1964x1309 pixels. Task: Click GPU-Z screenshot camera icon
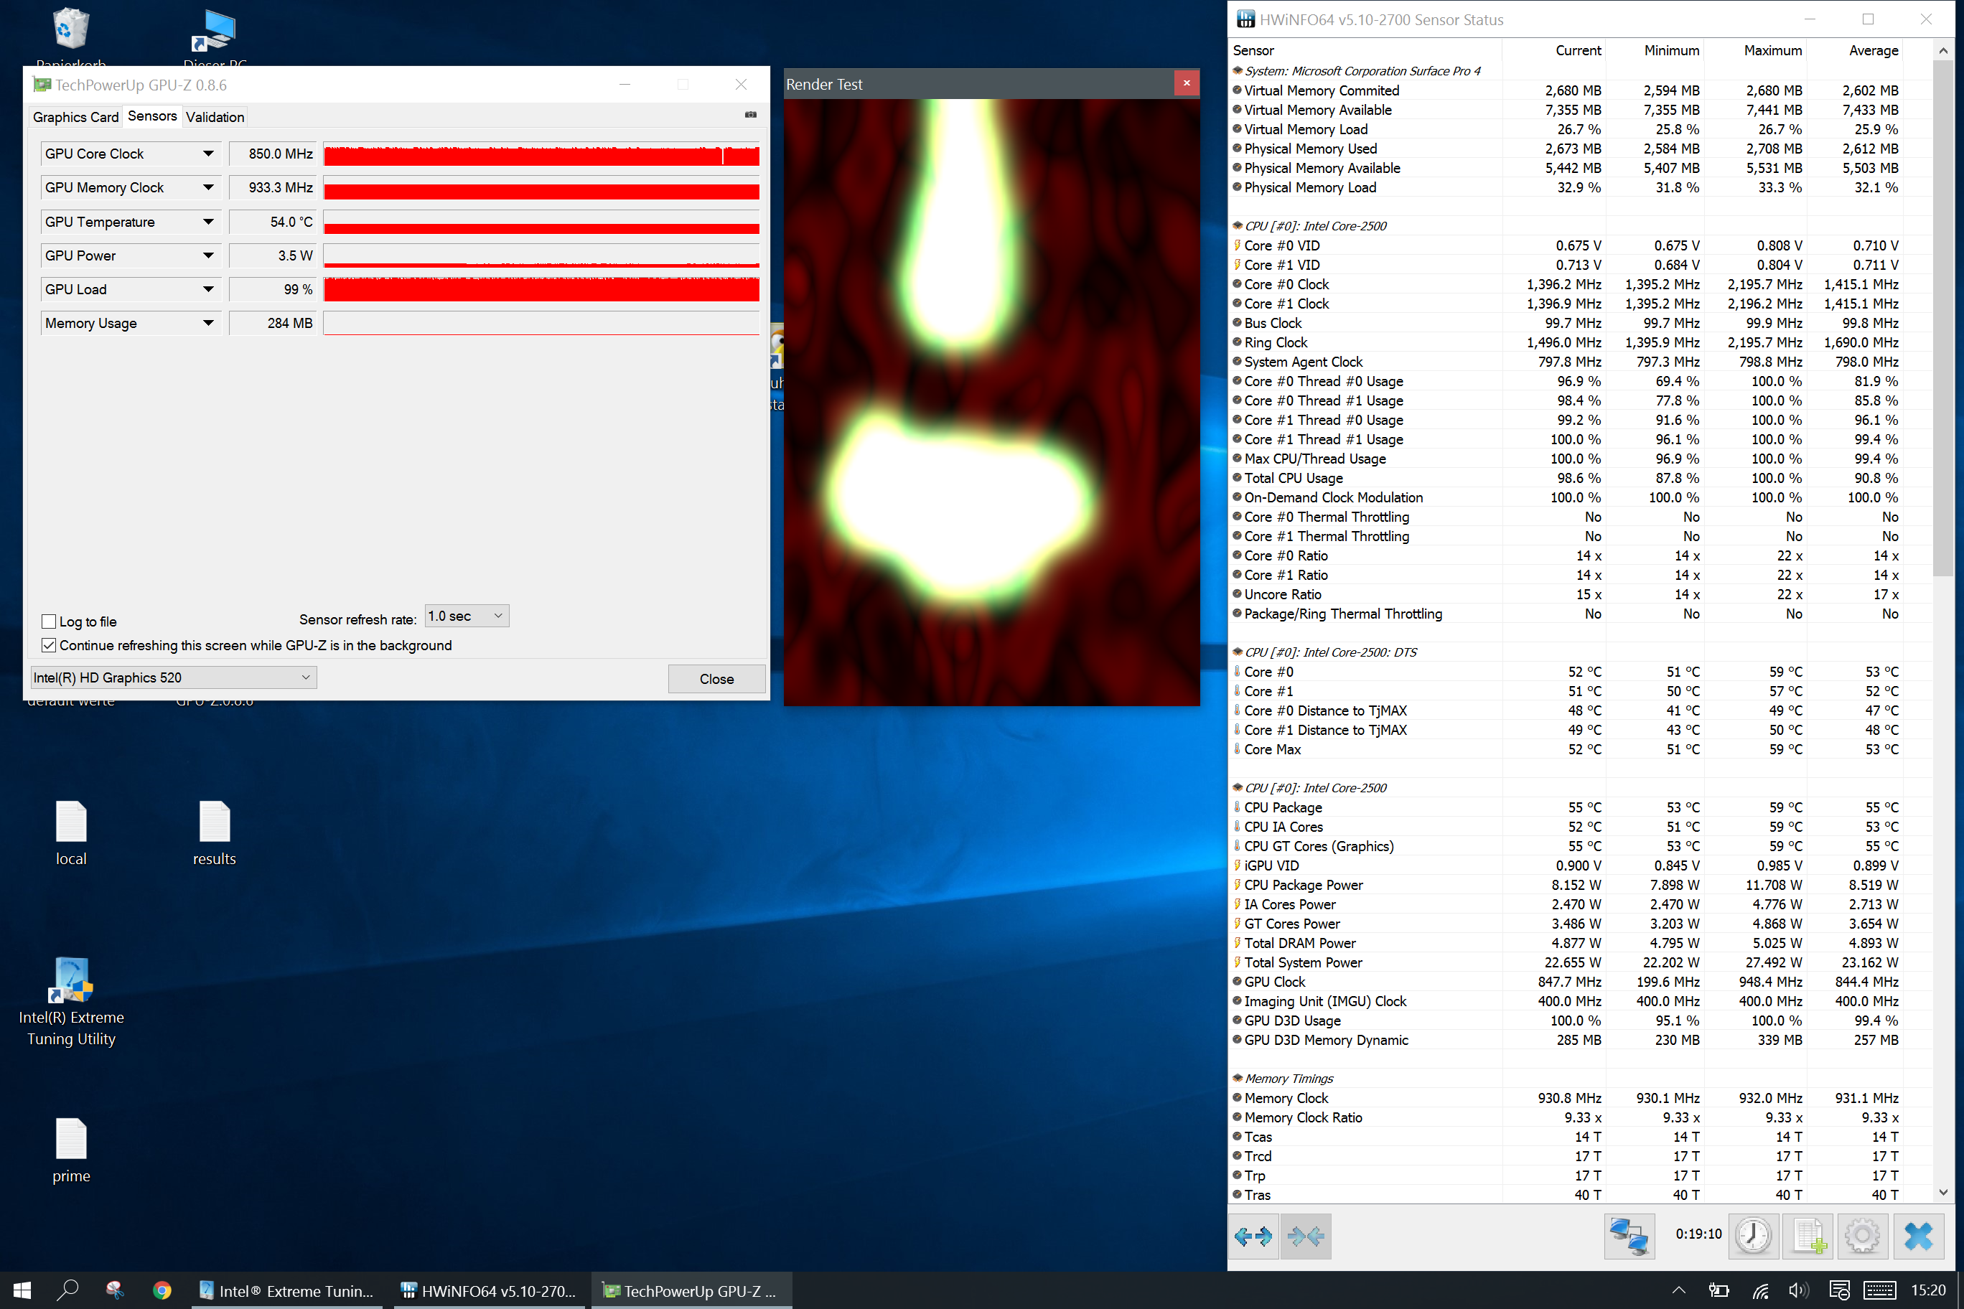(751, 114)
